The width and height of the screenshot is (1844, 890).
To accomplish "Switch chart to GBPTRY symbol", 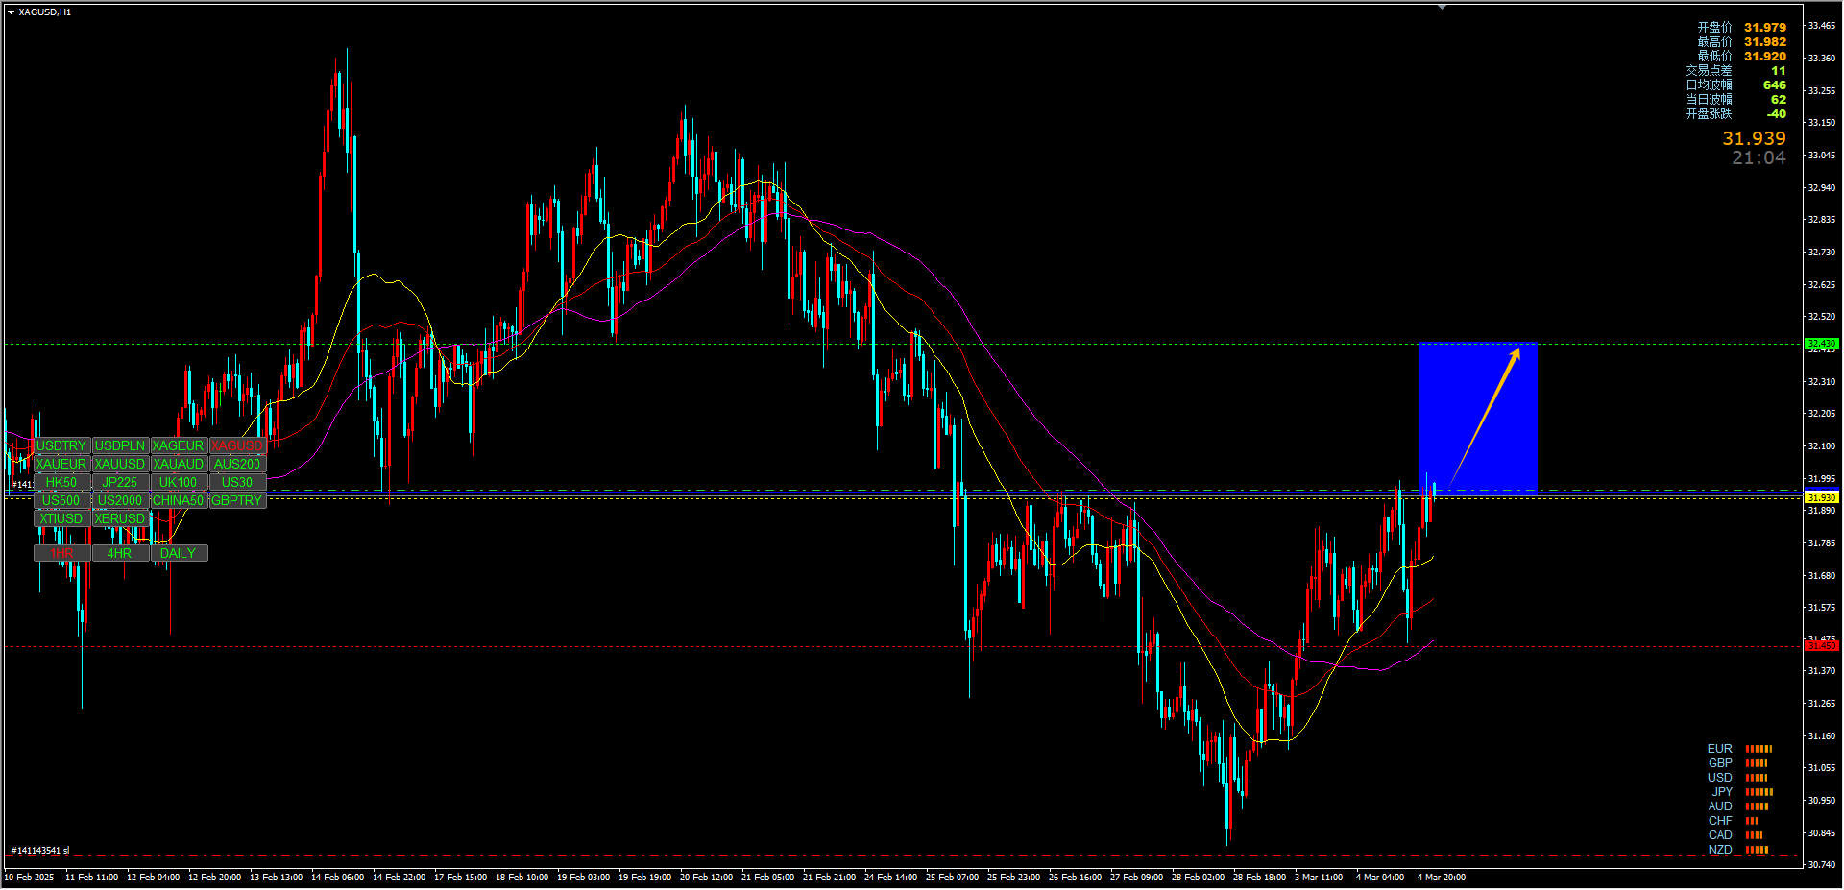I will point(237,500).
